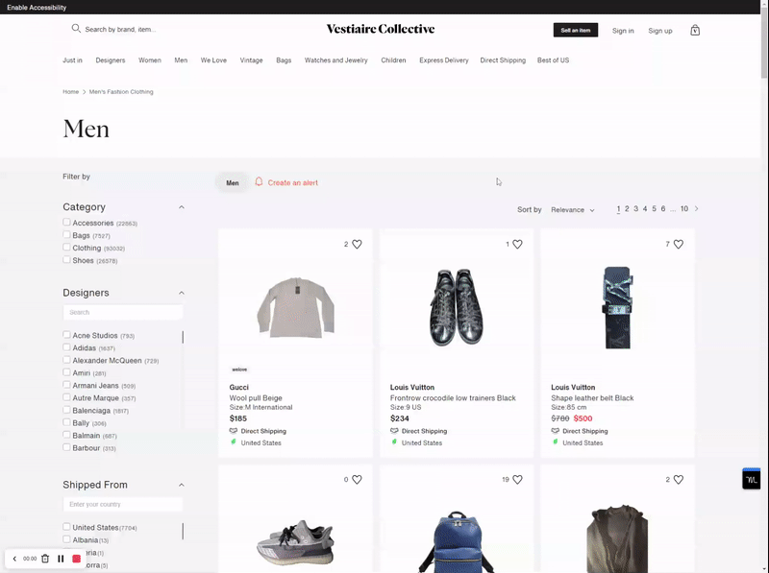
Task: Open the Express Delivery menu
Action: [444, 60]
